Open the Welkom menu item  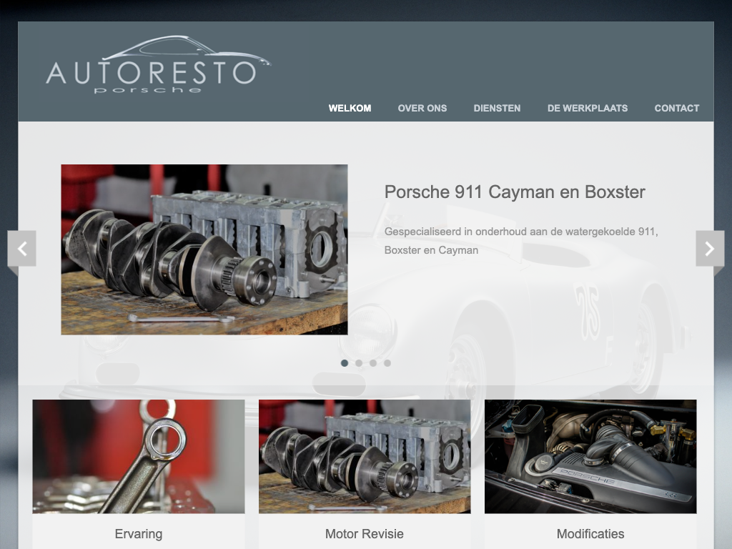point(350,108)
